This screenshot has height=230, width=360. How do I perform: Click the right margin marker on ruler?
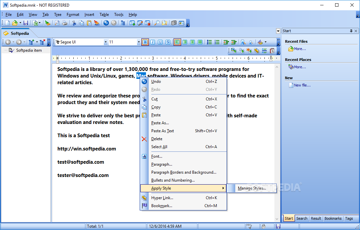point(271,58)
